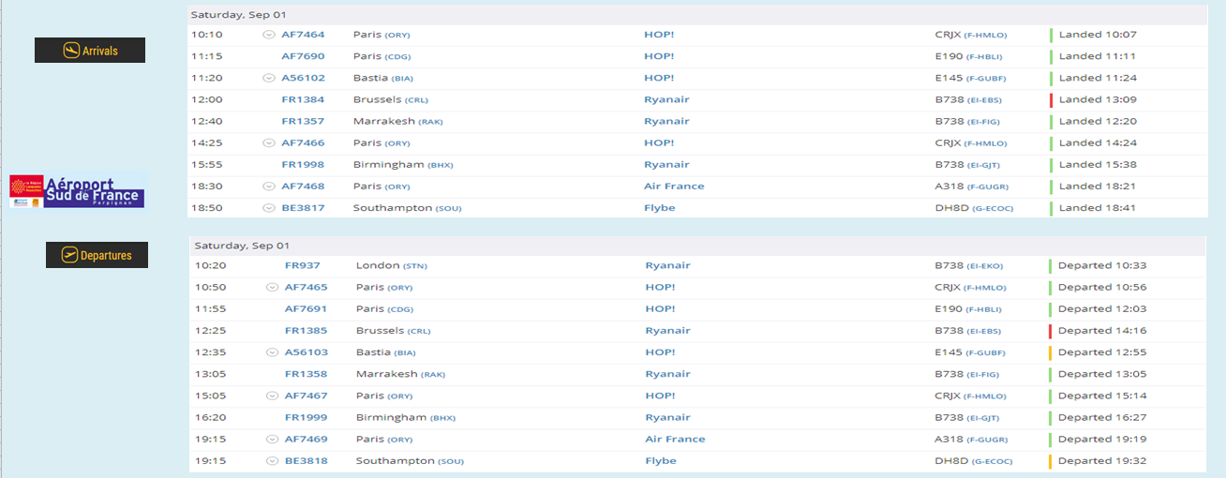Viewport: 1226px width, 478px height.
Task: Open RAK airport code in FR1357 row
Action: [429, 122]
